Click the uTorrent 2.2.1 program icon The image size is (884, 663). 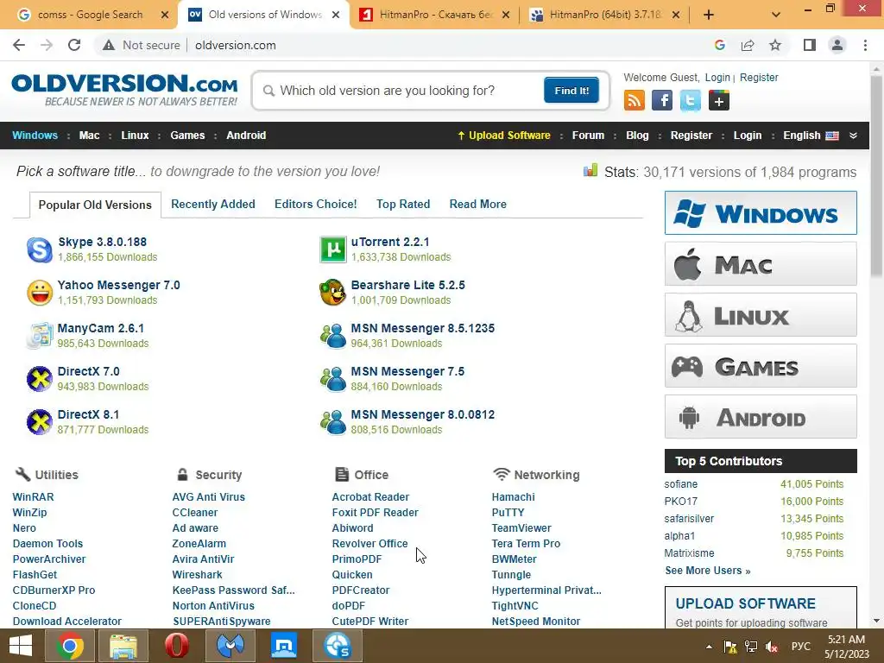tap(333, 249)
